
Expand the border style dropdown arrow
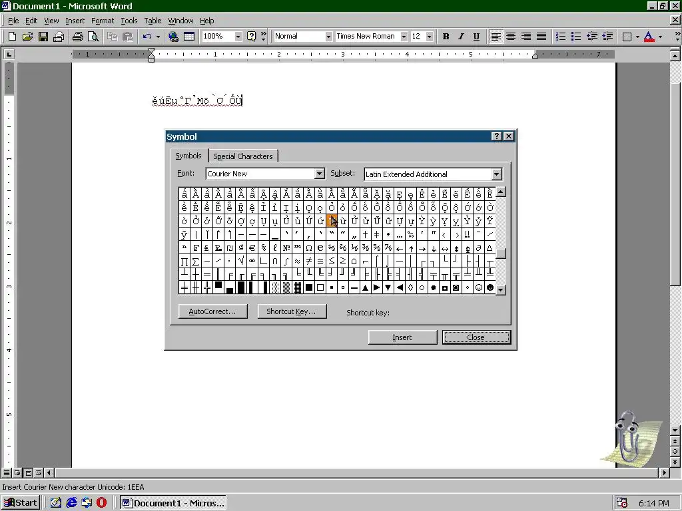[x=637, y=37]
